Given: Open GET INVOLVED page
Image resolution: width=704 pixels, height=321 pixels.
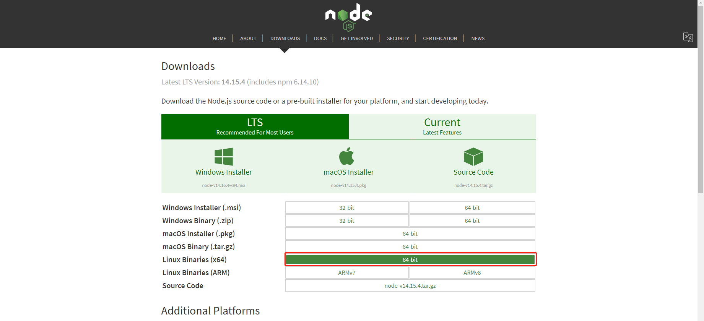Looking at the screenshot, I should pyautogui.click(x=357, y=38).
